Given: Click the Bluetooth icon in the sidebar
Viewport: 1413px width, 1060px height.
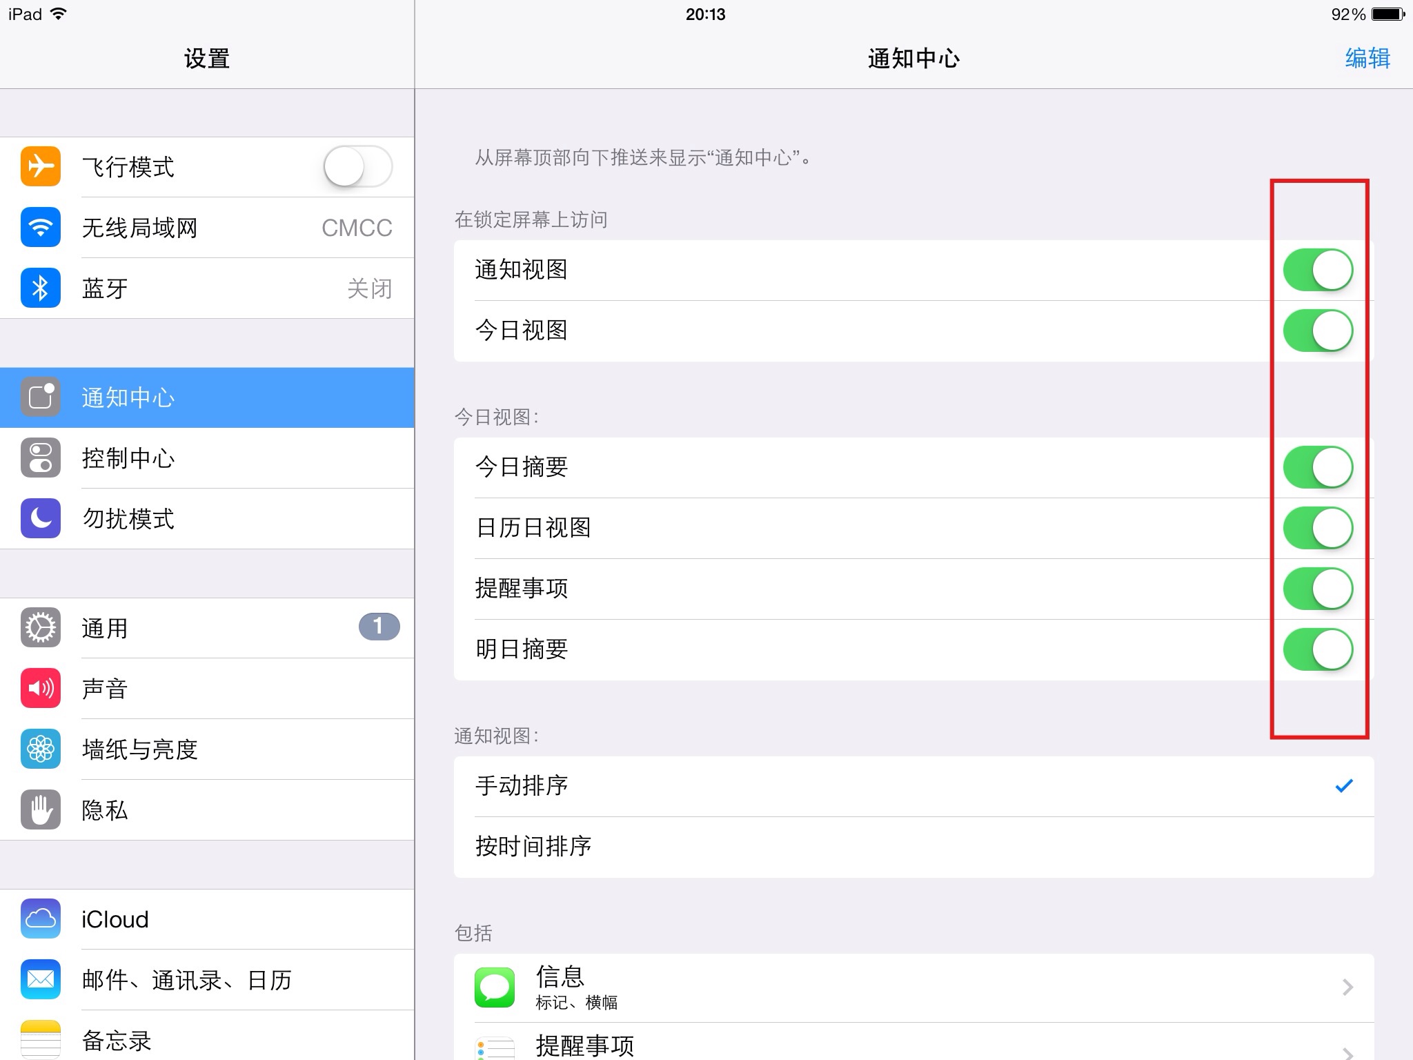Looking at the screenshot, I should point(40,288).
